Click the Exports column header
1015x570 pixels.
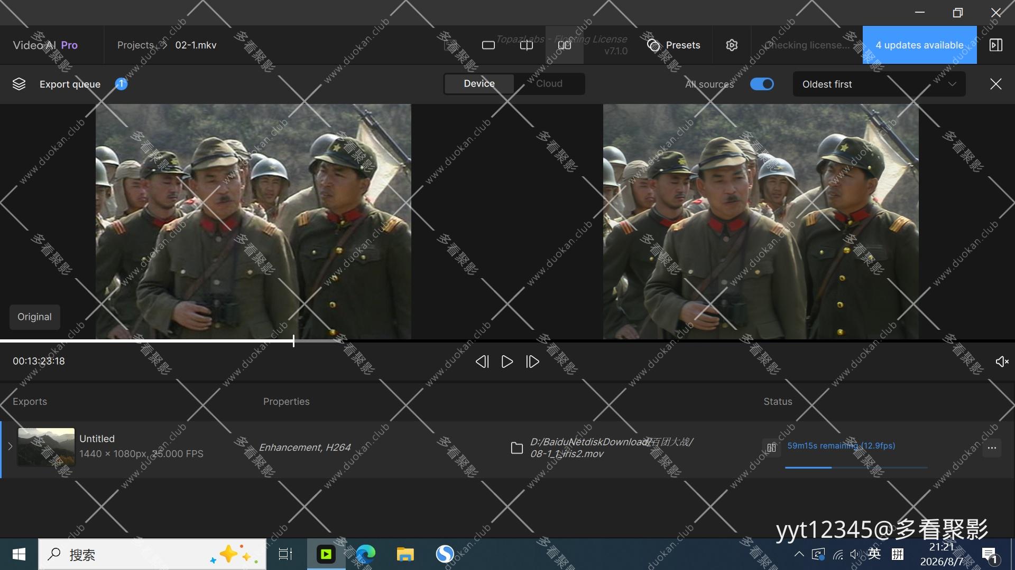coord(30,402)
